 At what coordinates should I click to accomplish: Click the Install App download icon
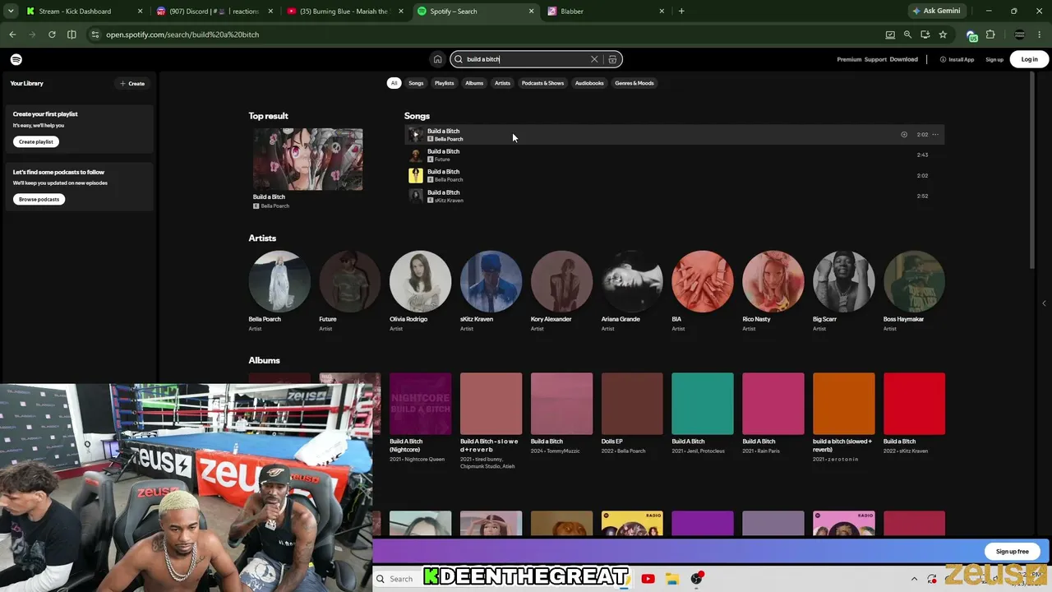943,59
